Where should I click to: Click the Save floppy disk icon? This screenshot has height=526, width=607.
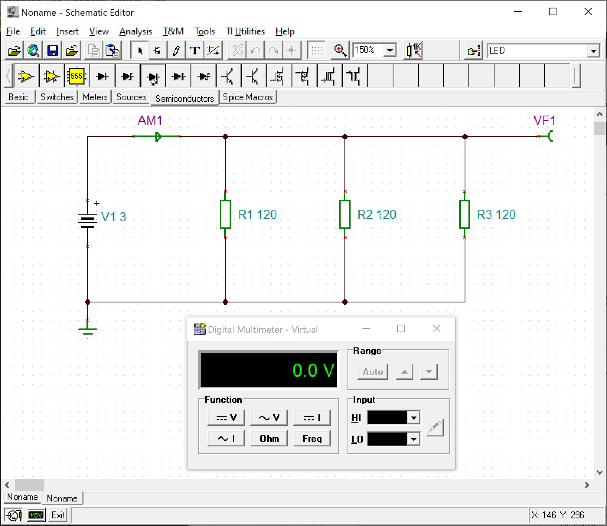click(x=52, y=51)
